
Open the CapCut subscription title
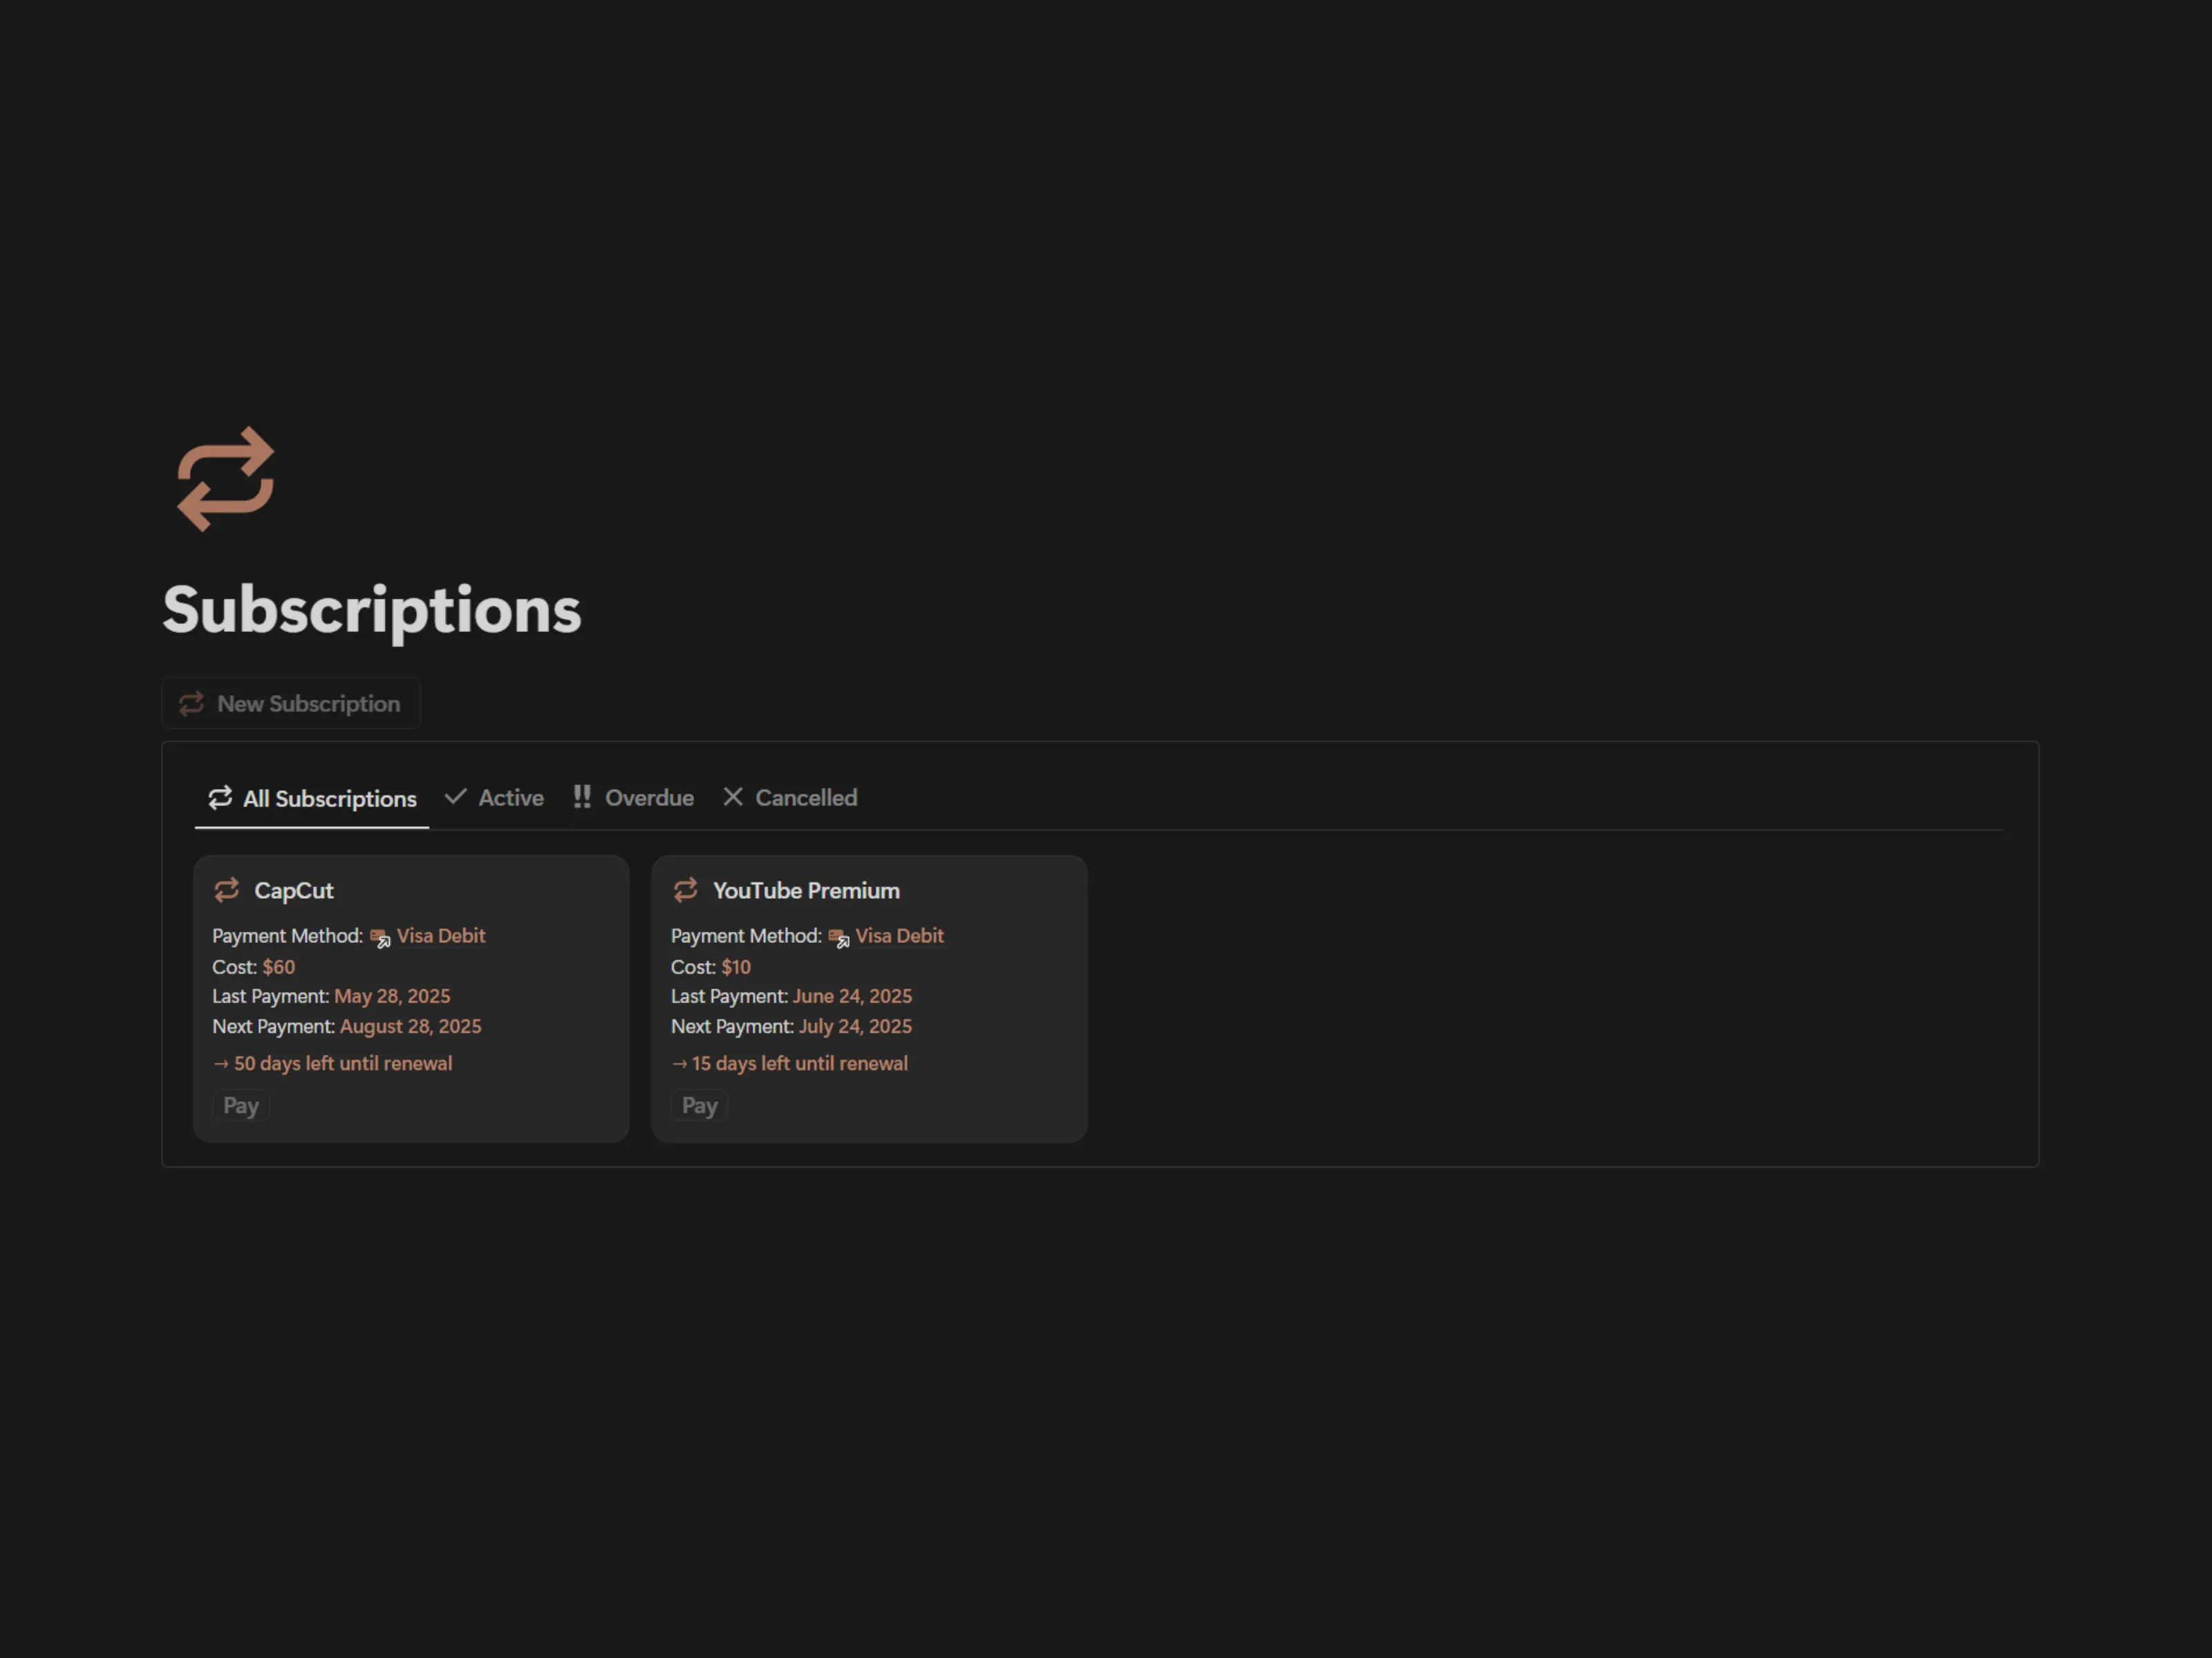[294, 890]
